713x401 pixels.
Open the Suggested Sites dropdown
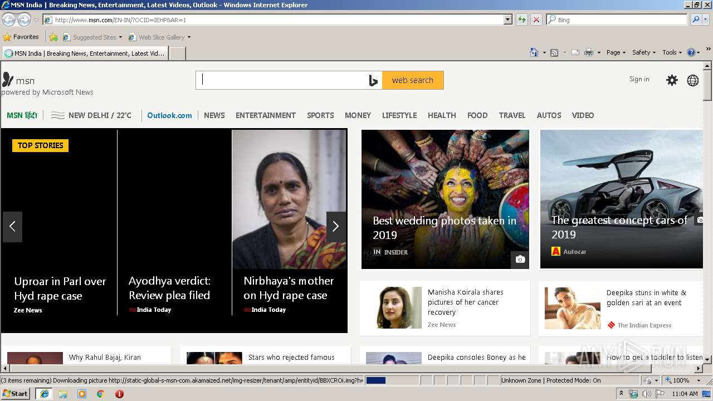tap(120, 37)
